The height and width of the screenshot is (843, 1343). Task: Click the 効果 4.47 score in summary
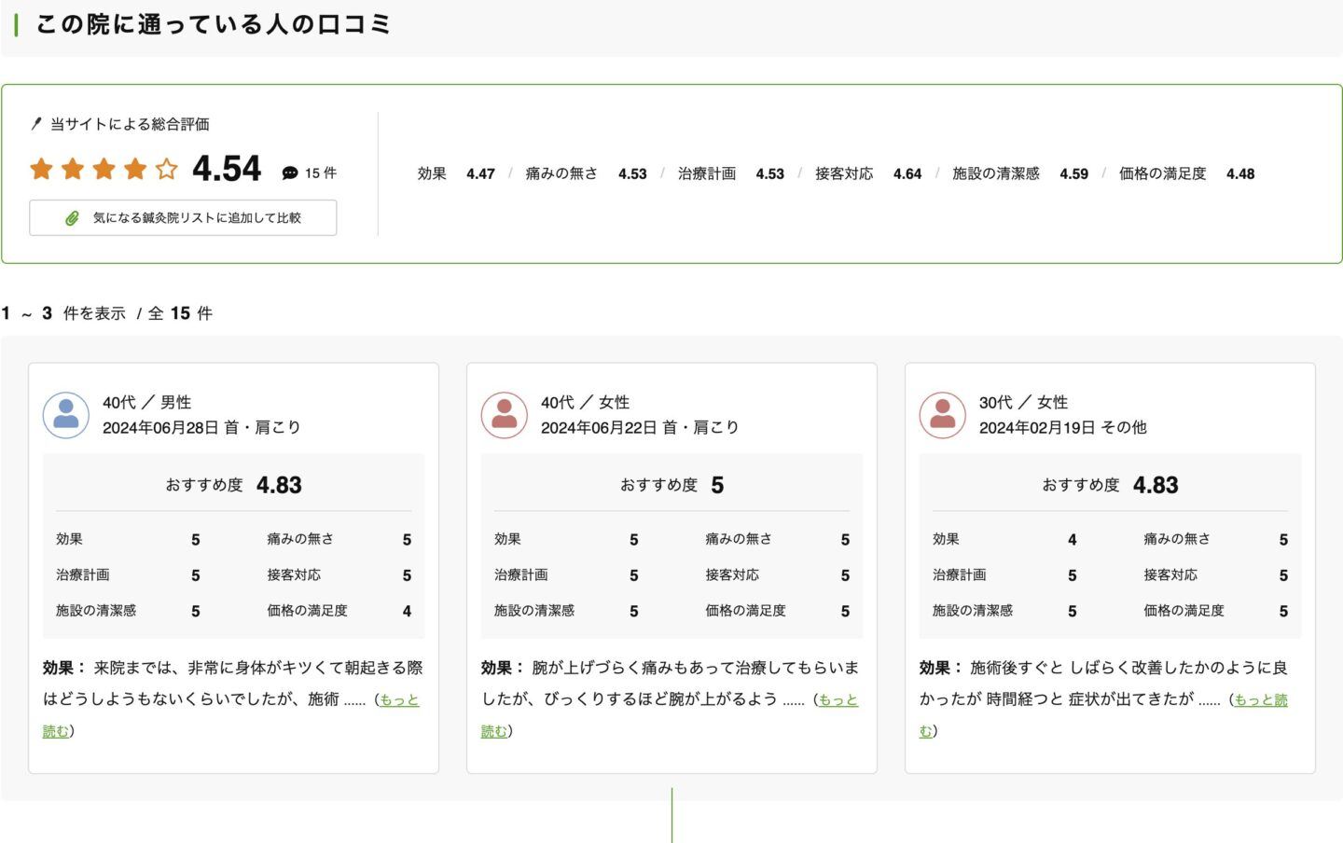(456, 173)
